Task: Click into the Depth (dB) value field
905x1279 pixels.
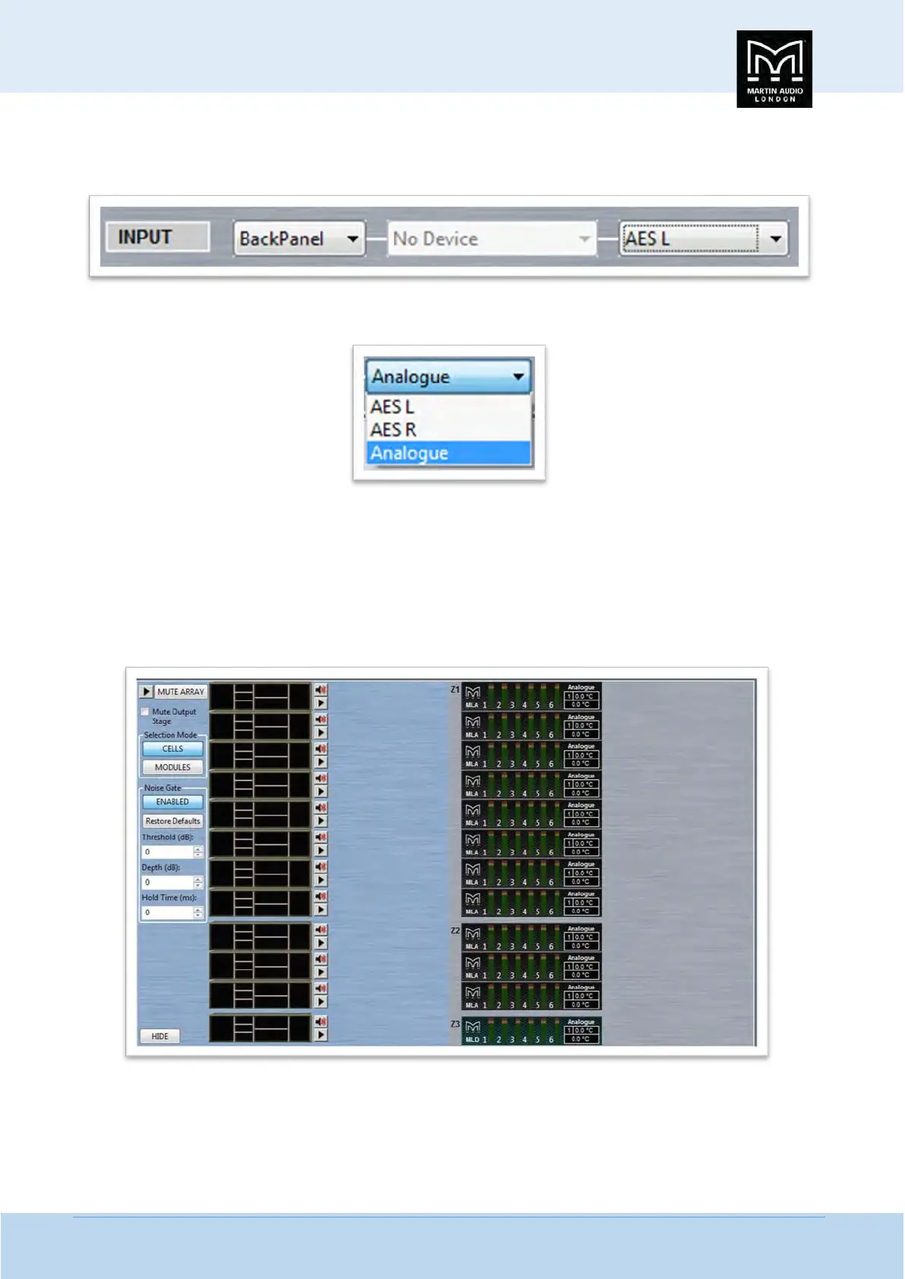Action: click(167, 883)
